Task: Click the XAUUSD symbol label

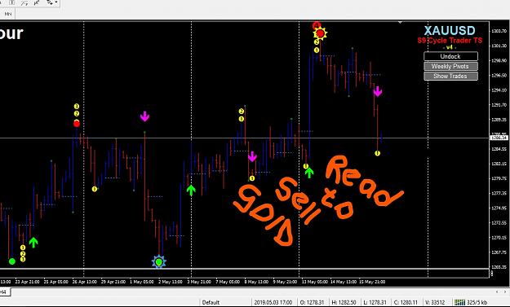Action: coord(450,31)
